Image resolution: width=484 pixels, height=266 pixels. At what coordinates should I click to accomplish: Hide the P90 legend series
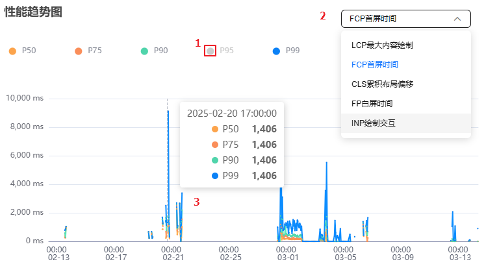pos(155,51)
